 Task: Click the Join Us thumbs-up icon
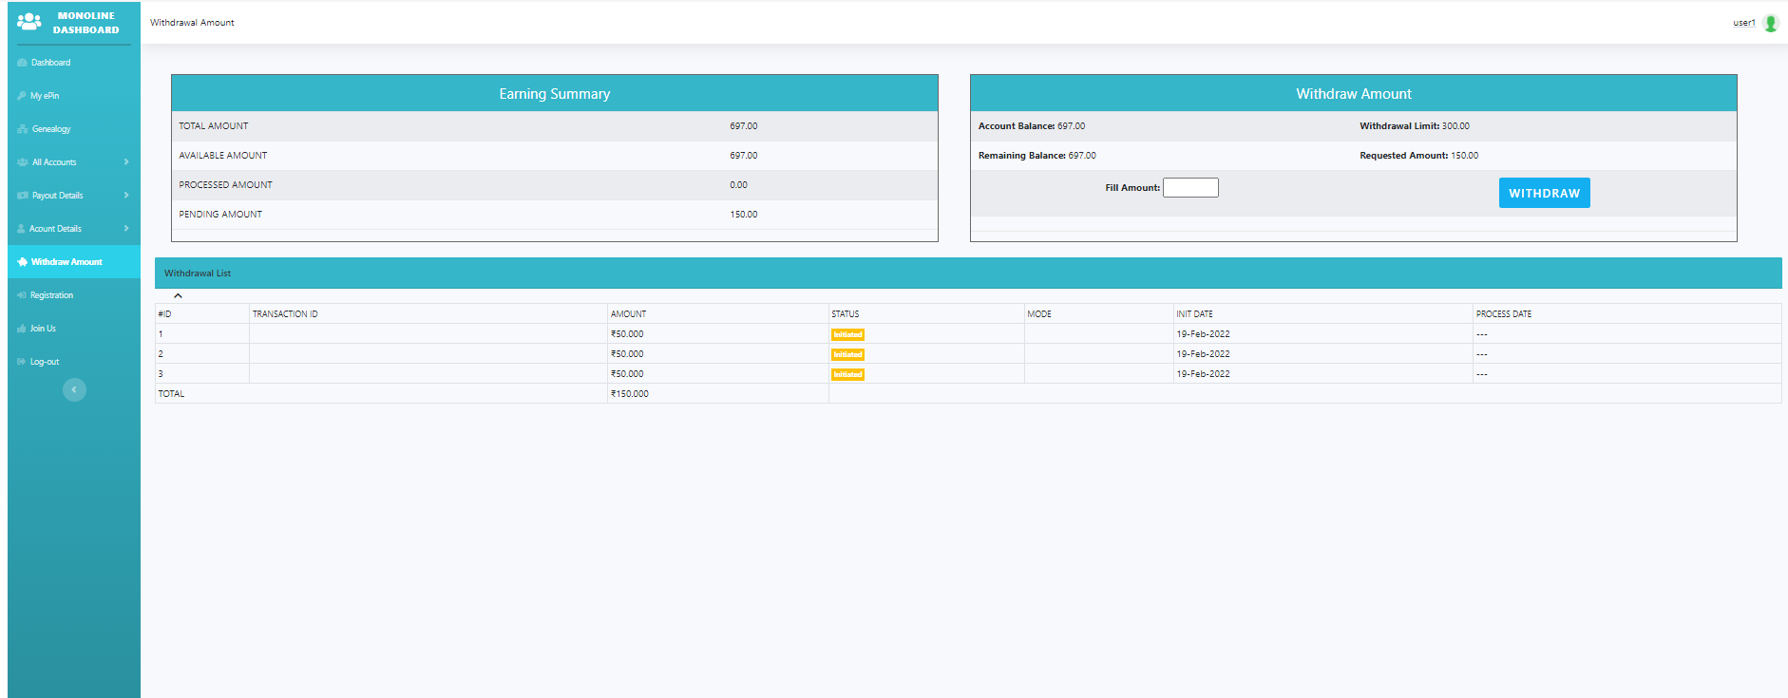click(x=22, y=329)
